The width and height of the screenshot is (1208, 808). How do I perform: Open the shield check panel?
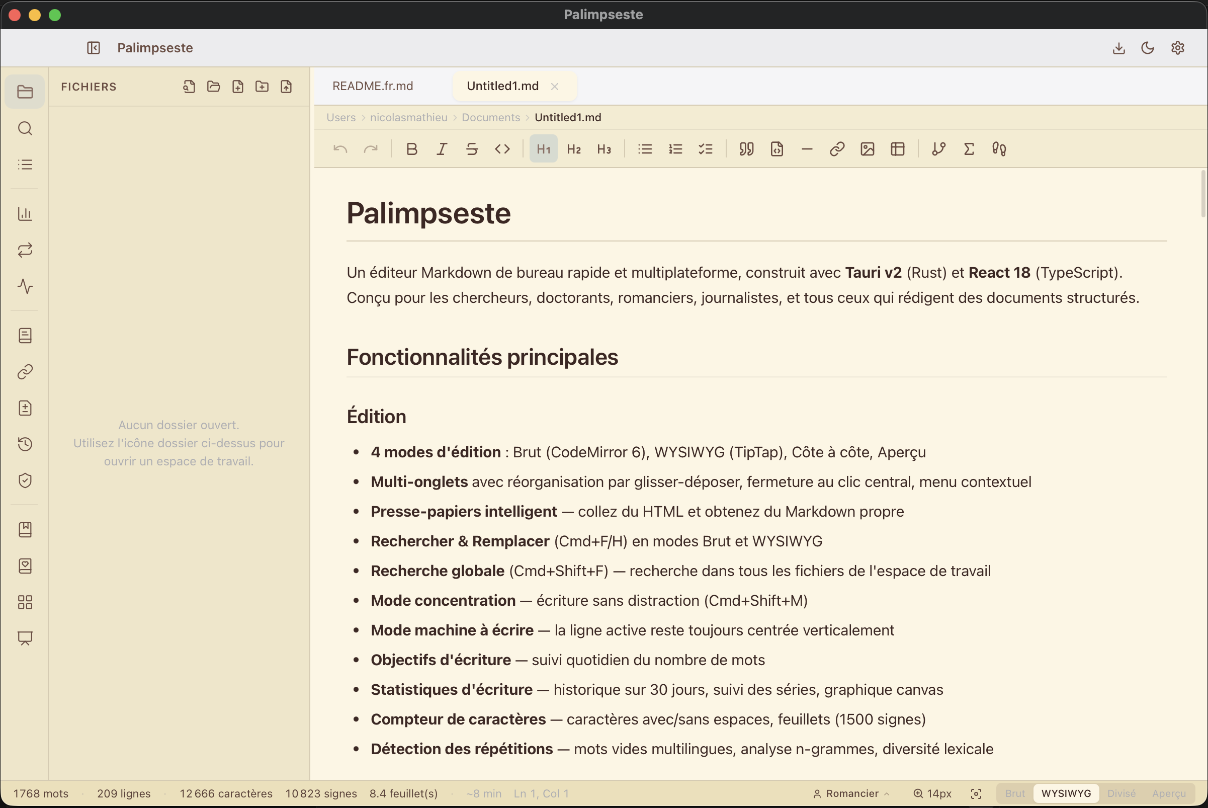pyautogui.click(x=25, y=480)
